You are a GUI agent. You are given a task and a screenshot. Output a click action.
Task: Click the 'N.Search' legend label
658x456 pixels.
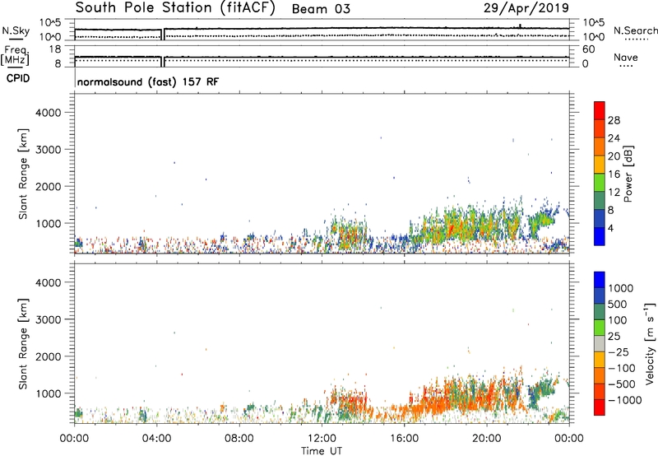pos(635,30)
